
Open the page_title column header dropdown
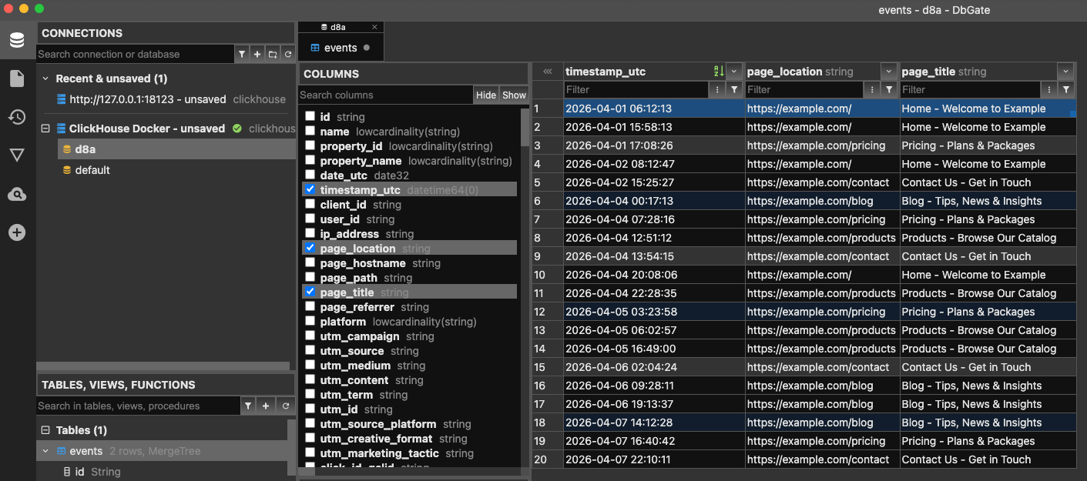pyautogui.click(x=1066, y=72)
